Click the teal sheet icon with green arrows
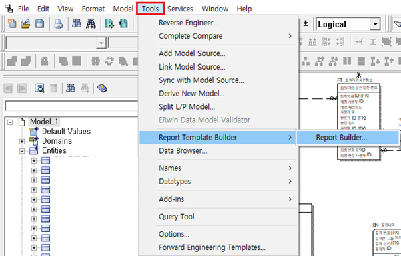The image size is (401, 256). tap(109, 23)
